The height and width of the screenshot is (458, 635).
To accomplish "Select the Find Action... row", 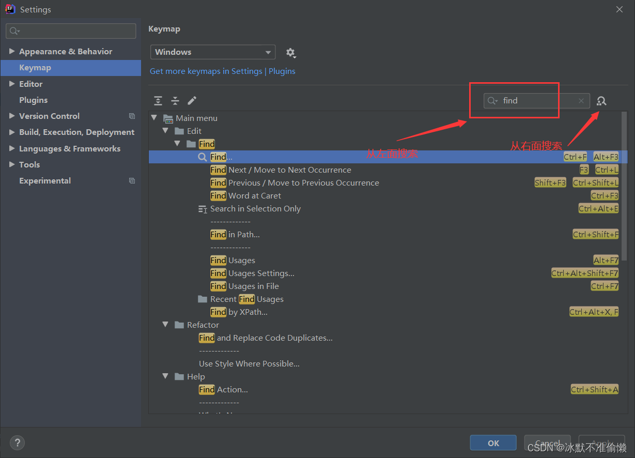I will [x=223, y=390].
